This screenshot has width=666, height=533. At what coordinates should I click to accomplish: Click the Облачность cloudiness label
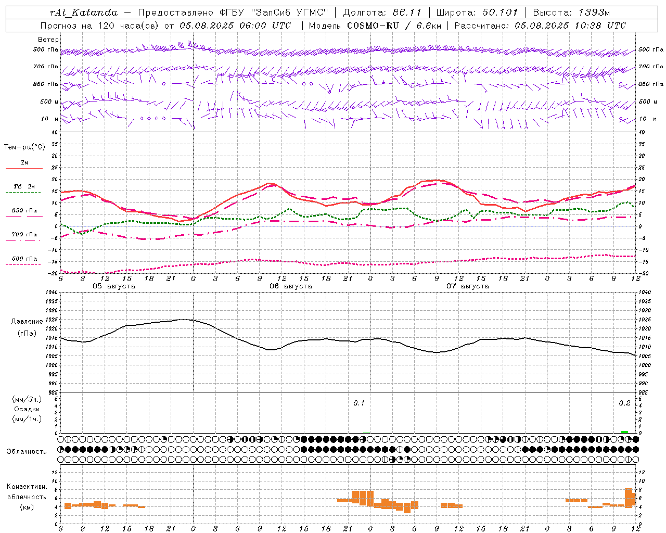tap(27, 452)
